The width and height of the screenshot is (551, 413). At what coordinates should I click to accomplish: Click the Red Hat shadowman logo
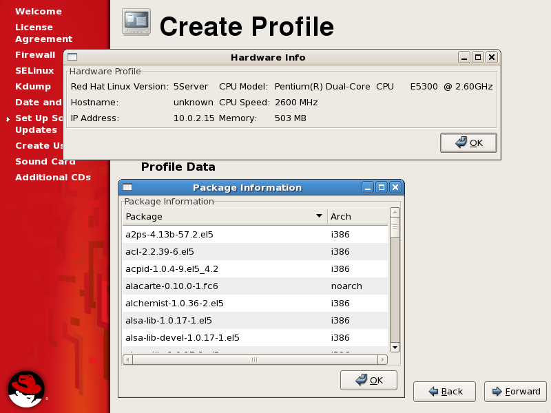(26, 389)
